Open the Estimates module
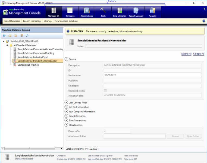The width and height of the screenshot is (207, 163). (x=70, y=12)
